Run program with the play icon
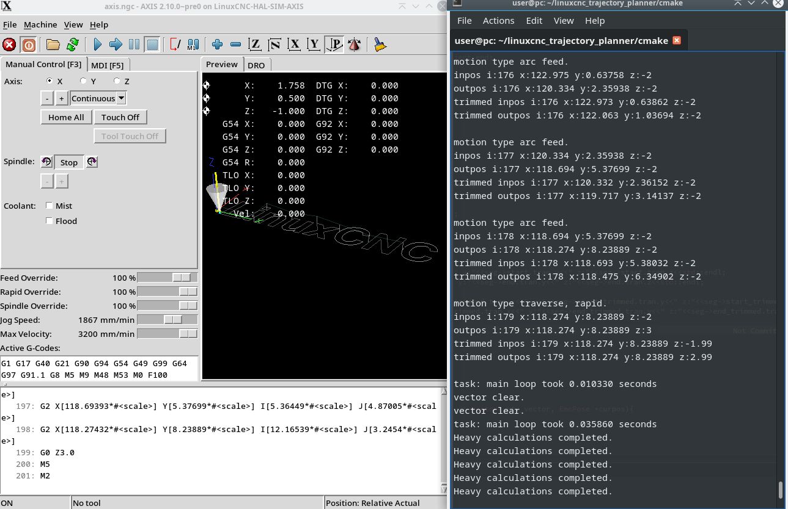788x509 pixels. [97, 45]
